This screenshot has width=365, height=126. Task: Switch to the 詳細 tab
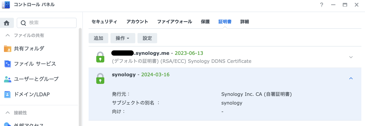pos(245,22)
